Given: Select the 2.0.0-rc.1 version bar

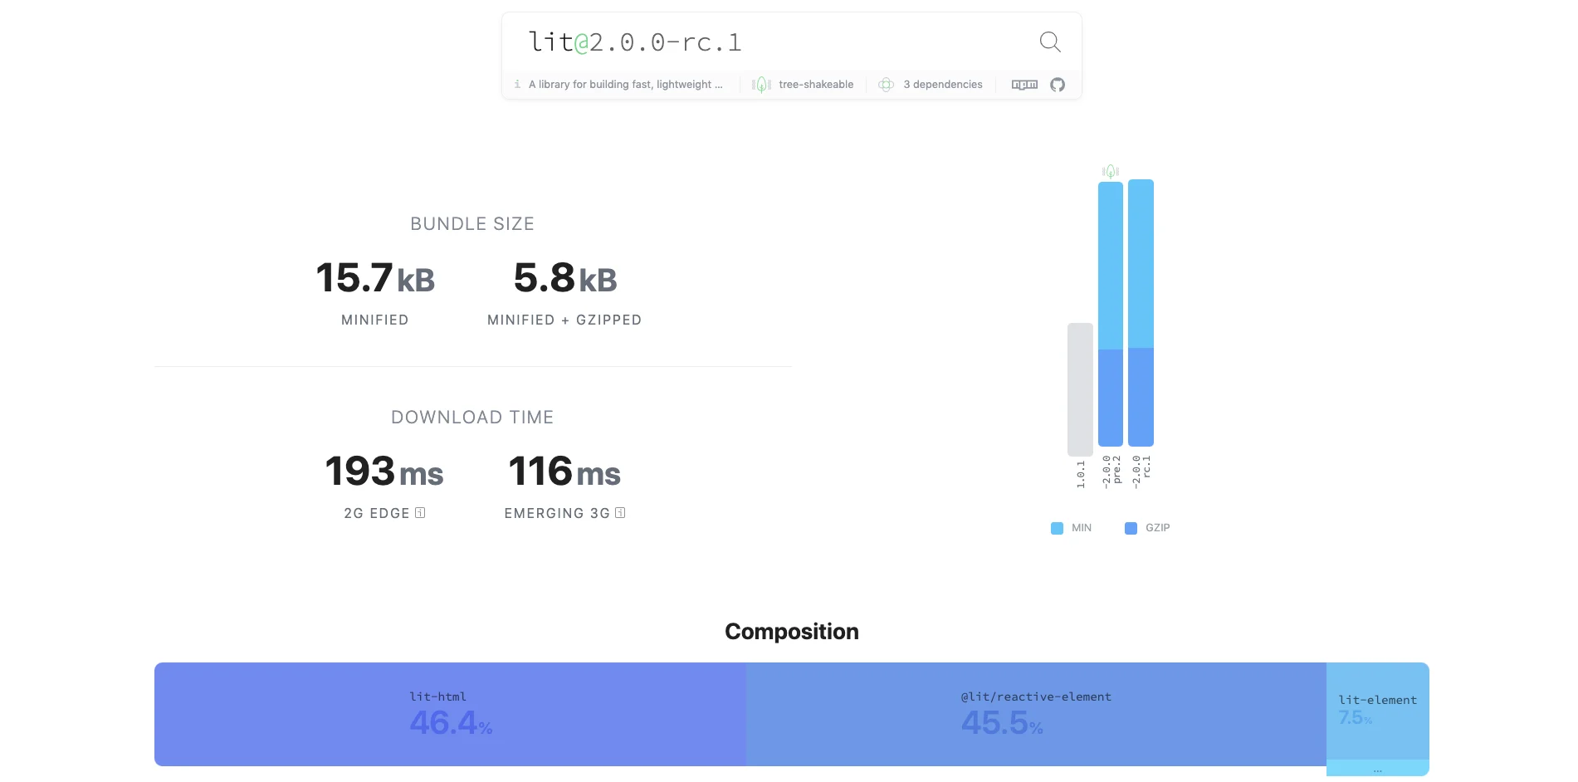Looking at the screenshot, I should click(x=1140, y=311).
